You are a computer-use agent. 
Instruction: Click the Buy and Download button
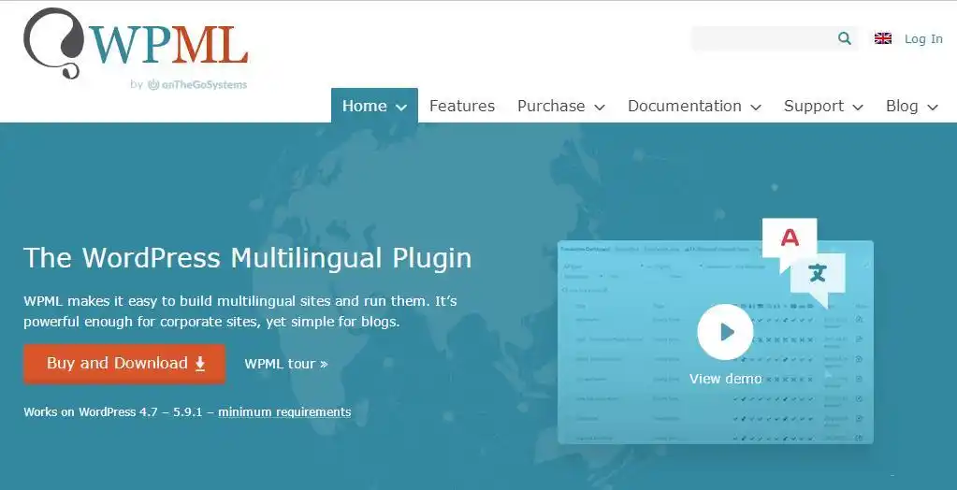tap(124, 364)
